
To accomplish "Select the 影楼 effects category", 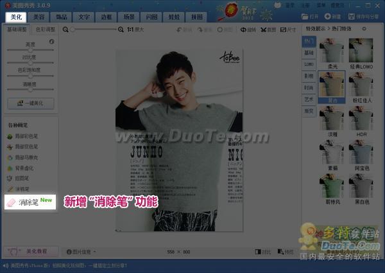I will click(x=309, y=76).
